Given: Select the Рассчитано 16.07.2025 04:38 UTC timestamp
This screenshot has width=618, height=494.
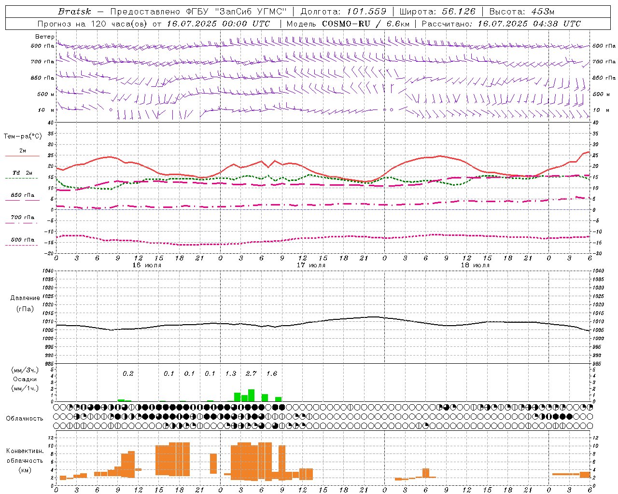Looking at the screenshot, I should click(x=501, y=24).
